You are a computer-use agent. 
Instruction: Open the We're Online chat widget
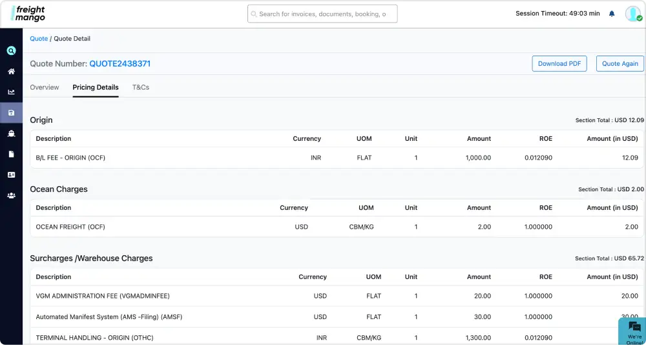pyautogui.click(x=634, y=330)
